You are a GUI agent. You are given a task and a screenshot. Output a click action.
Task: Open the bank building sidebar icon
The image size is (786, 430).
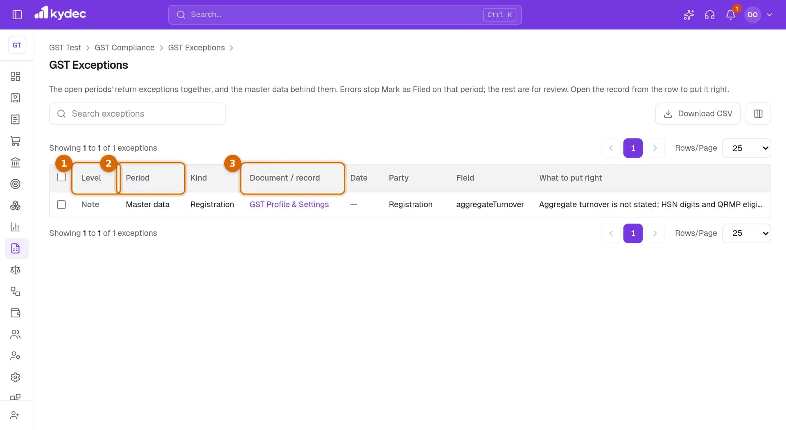pos(16,163)
